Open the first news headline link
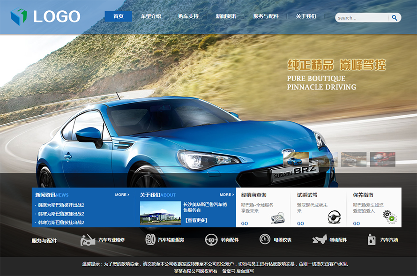The width and height of the screenshot is (417, 276). point(61,205)
